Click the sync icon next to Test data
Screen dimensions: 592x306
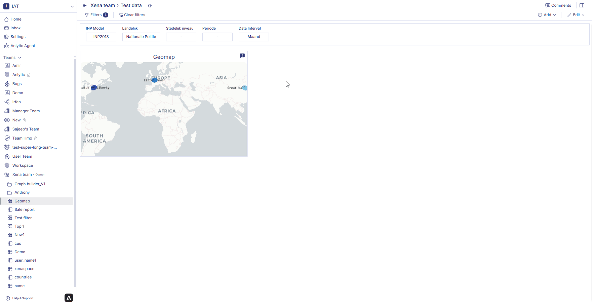[150, 6]
